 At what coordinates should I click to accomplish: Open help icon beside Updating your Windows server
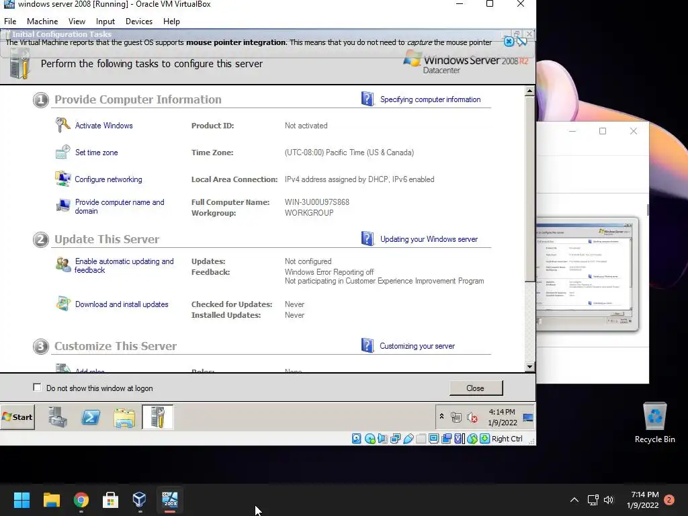click(368, 239)
